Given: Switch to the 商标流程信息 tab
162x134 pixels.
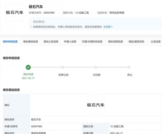Looking at the screenshot, I should [115, 42].
